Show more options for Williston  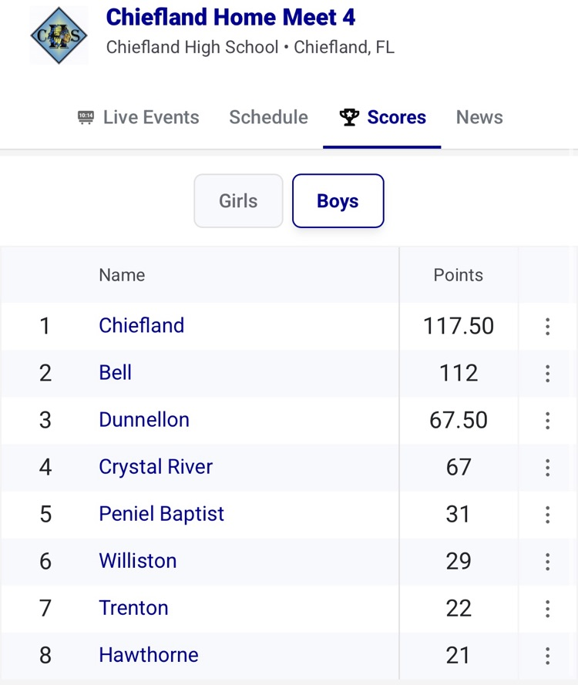(x=547, y=561)
